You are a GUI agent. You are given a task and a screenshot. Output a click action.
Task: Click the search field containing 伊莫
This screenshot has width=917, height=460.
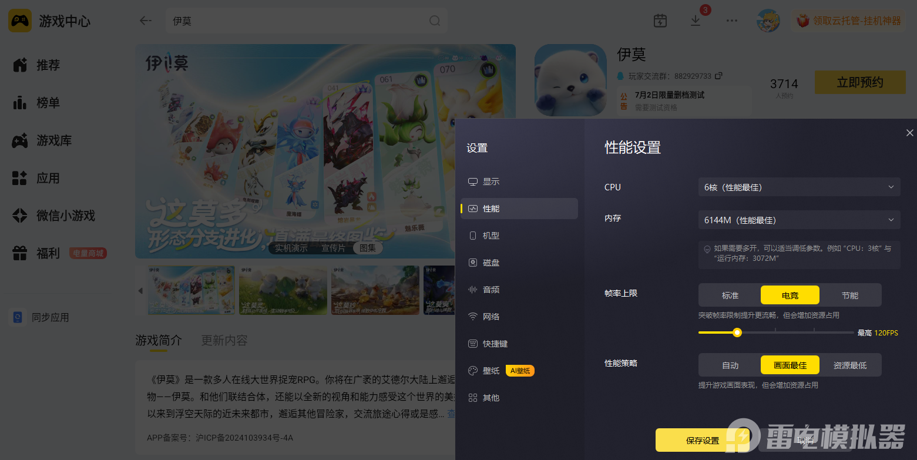[x=307, y=21]
